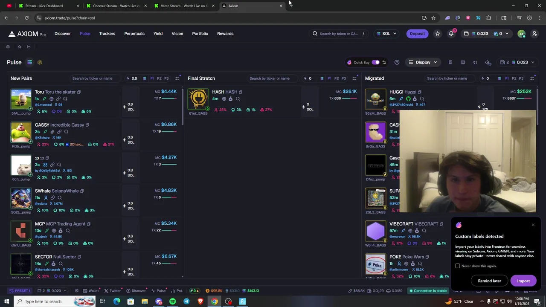Open File Explorer from the taskbar
Screen dimensions: 546x307
pos(145,301)
